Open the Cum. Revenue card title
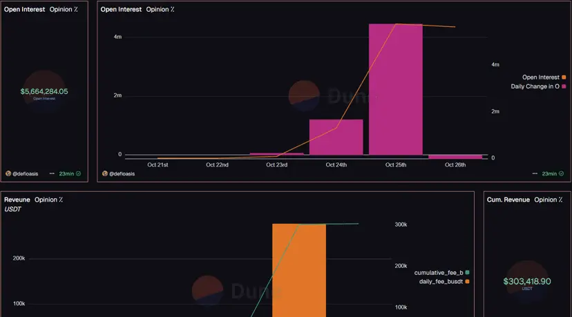The image size is (572, 317). pos(508,200)
